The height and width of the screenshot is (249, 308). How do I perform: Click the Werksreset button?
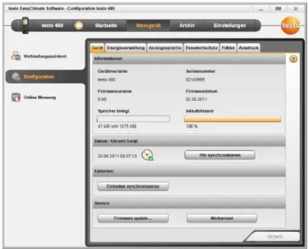pos(222,218)
